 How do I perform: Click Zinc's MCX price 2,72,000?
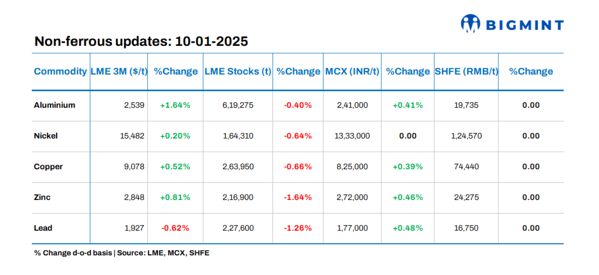pyautogui.click(x=352, y=197)
